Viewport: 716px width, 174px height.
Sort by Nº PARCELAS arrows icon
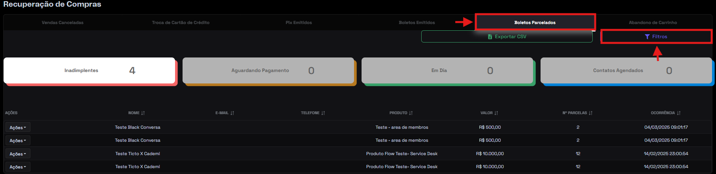[x=591, y=113]
